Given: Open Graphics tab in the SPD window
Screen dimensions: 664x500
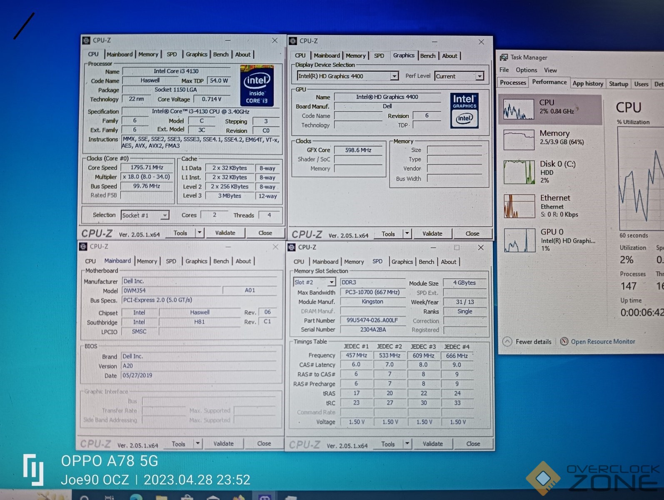Looking at the screenshot, I should [x=402, y=262].
